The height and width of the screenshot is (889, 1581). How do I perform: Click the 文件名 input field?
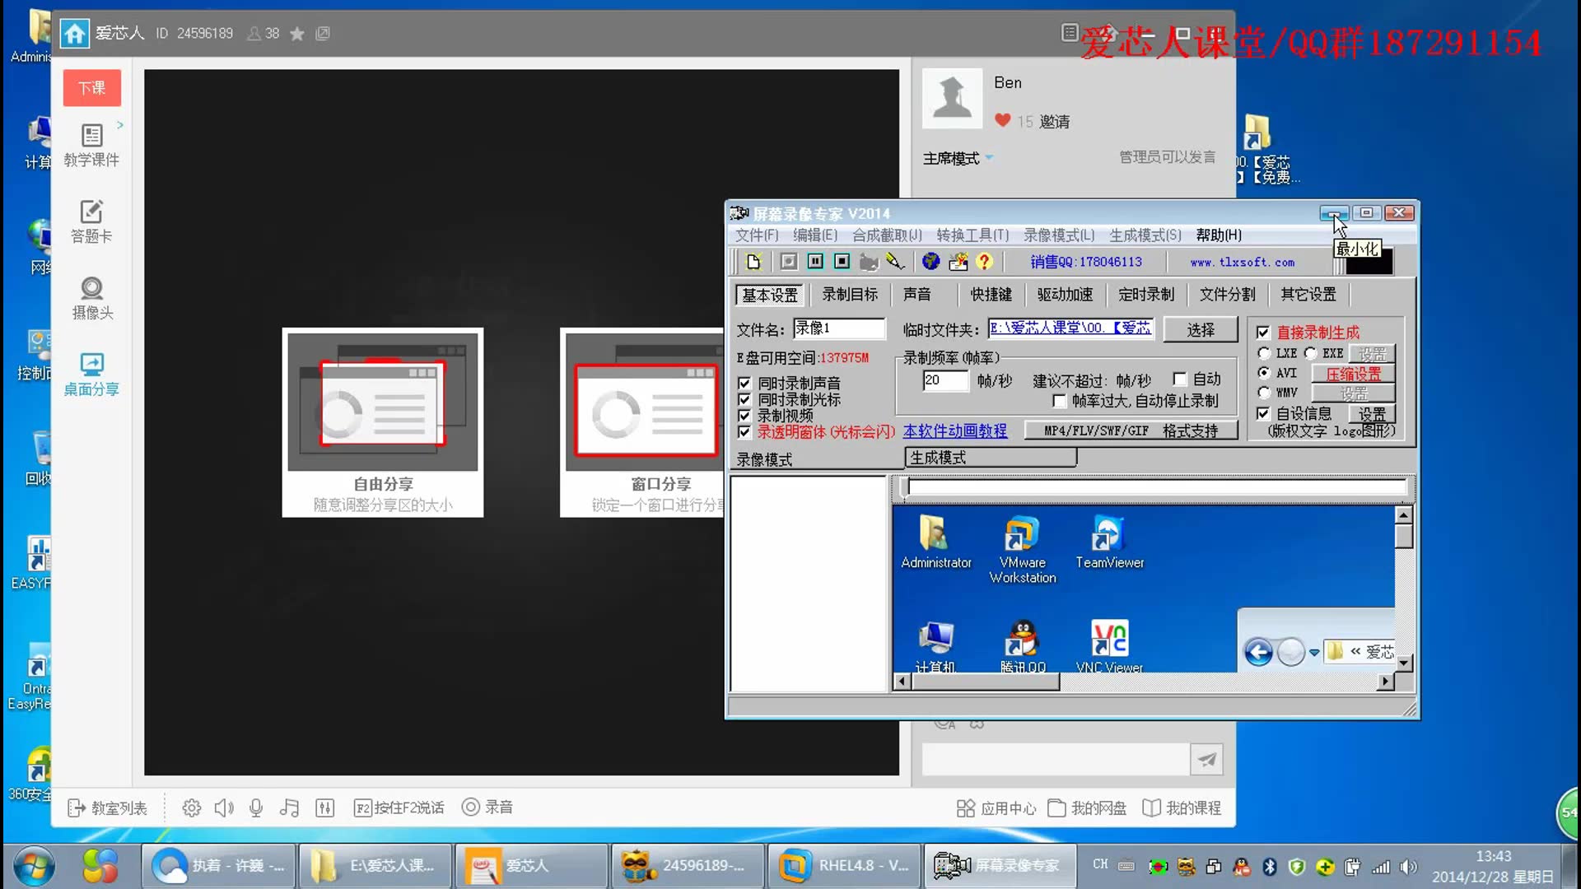[838, 328]
